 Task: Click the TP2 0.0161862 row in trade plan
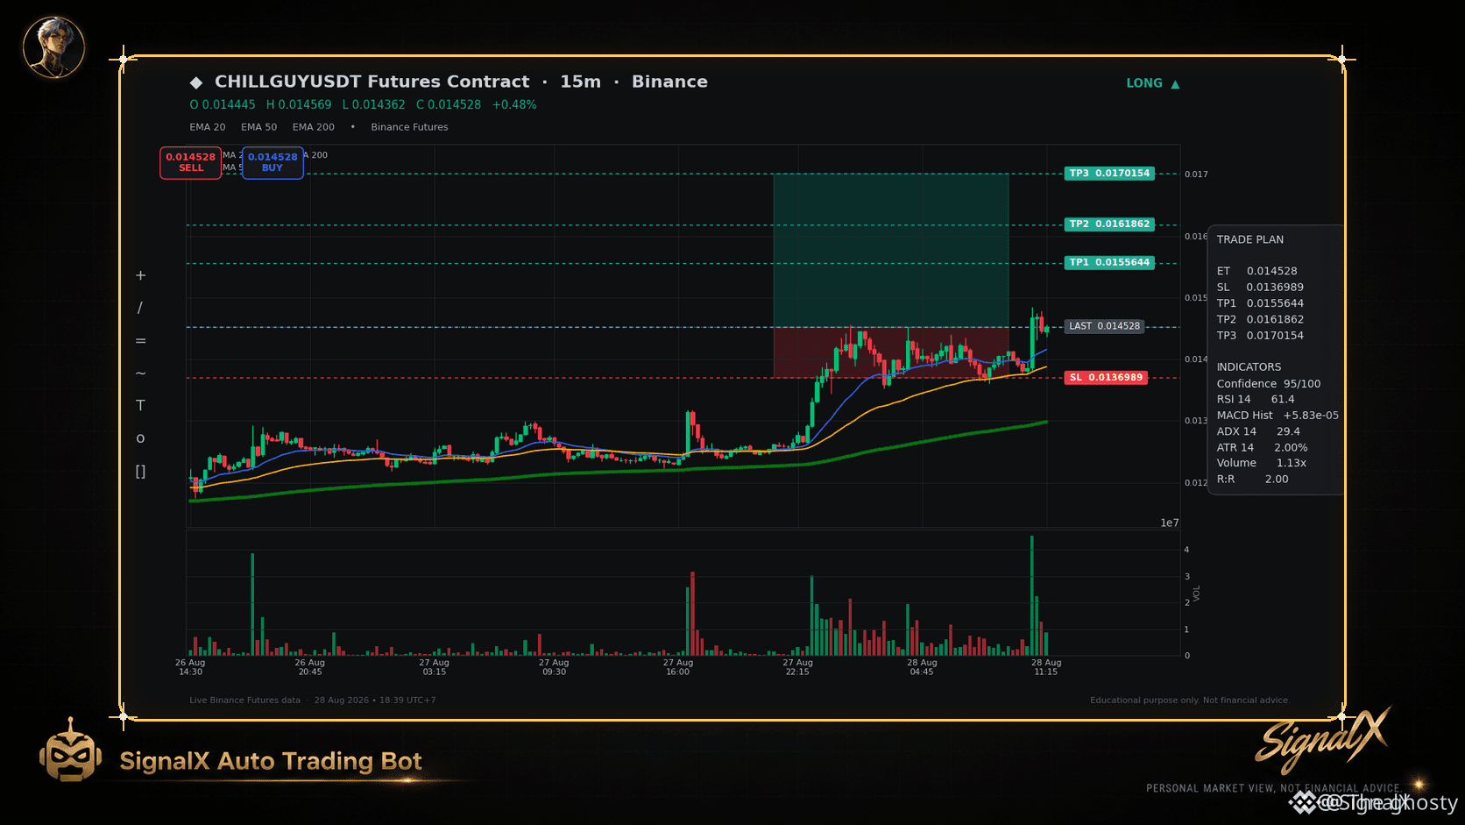pyautogui.click(x=1260, y=320)
